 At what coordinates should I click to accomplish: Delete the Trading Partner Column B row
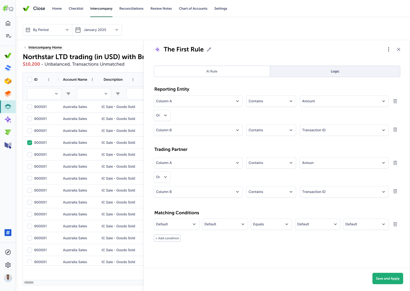395,191
